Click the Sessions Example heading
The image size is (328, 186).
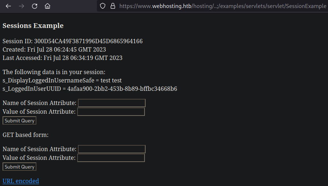click(33, 26)
